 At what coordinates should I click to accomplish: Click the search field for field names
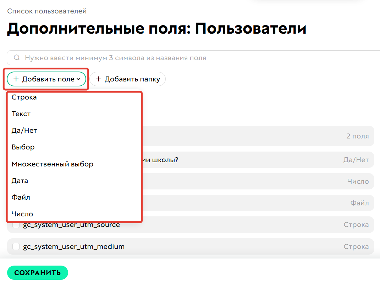point(193,58)
